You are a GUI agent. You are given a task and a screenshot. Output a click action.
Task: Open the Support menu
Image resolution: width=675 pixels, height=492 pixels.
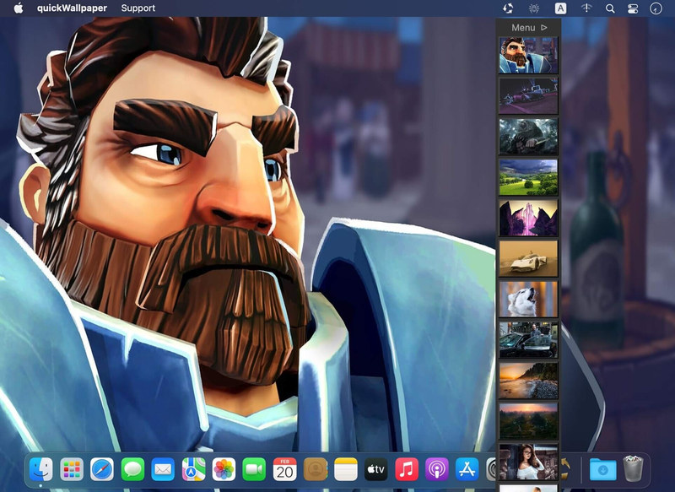pos(138,8)
